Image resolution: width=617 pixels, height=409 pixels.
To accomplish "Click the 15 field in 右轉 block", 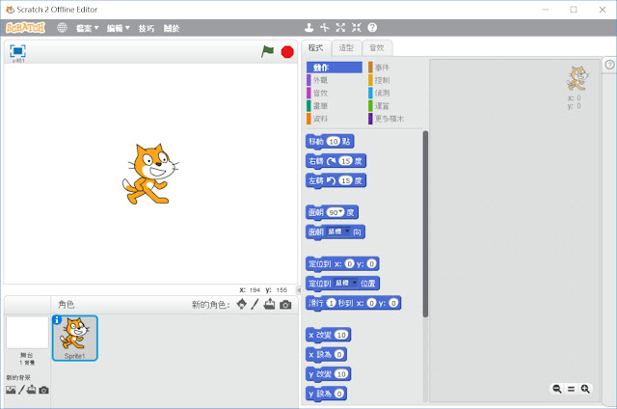I will [345, 161].
